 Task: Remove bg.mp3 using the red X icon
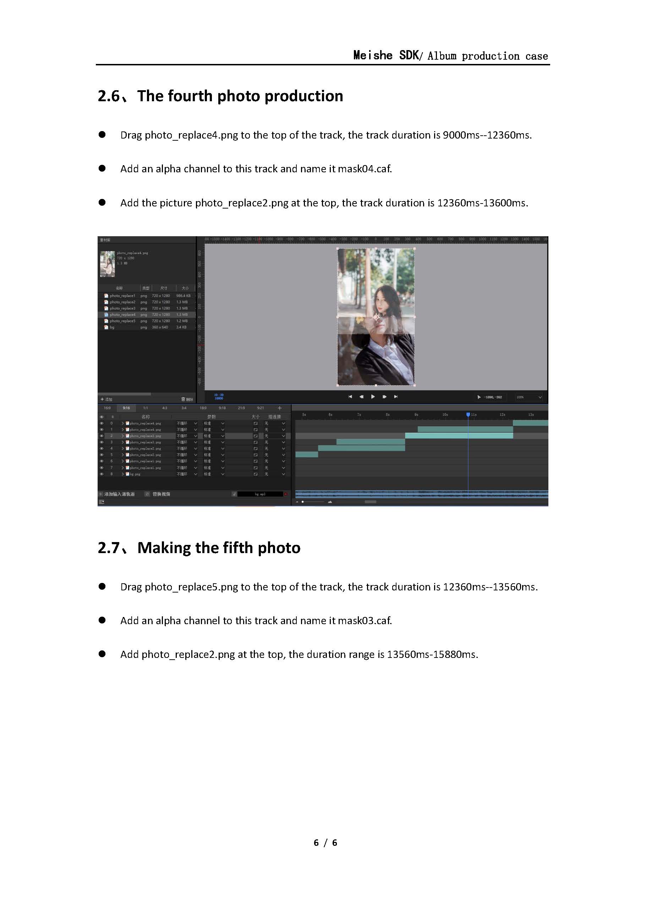285,494
